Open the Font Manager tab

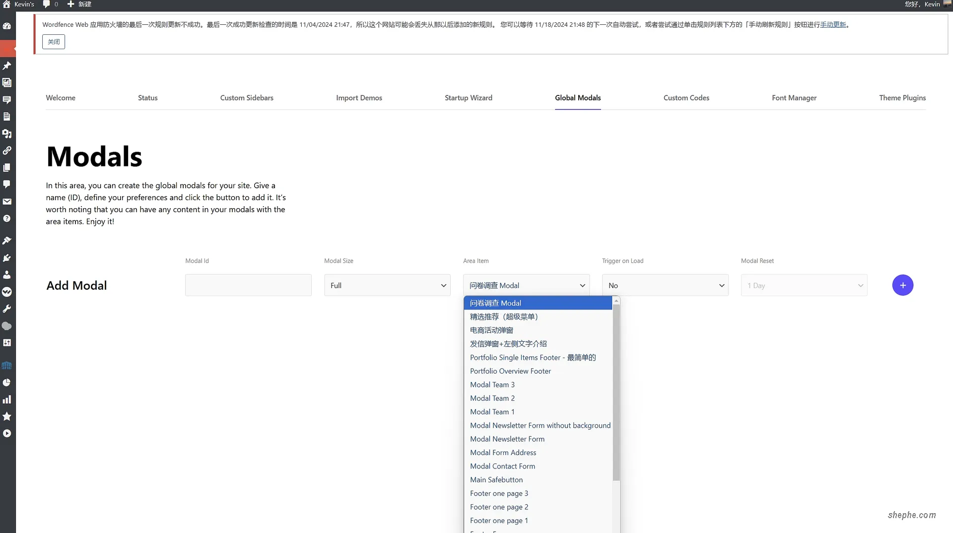[x=794, y=98]
